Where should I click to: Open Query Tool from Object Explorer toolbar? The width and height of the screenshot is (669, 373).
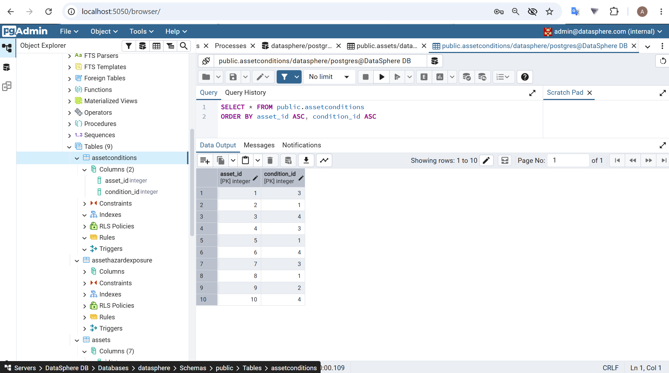[142, 46]
